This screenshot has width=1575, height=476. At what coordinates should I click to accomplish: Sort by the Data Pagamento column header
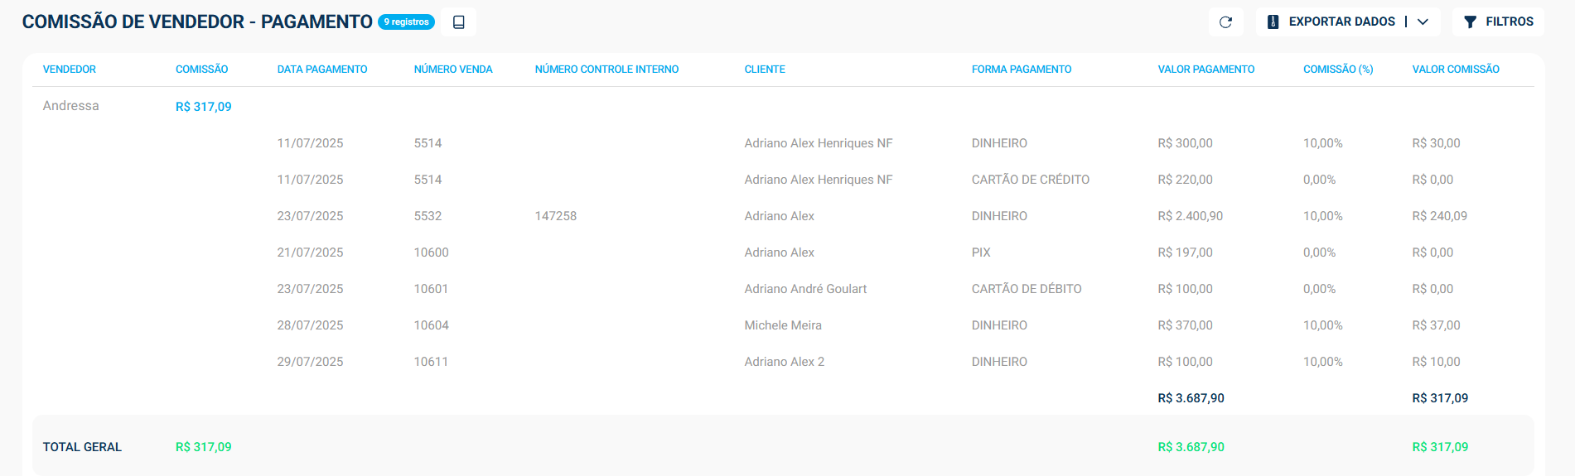coord(322,70)
